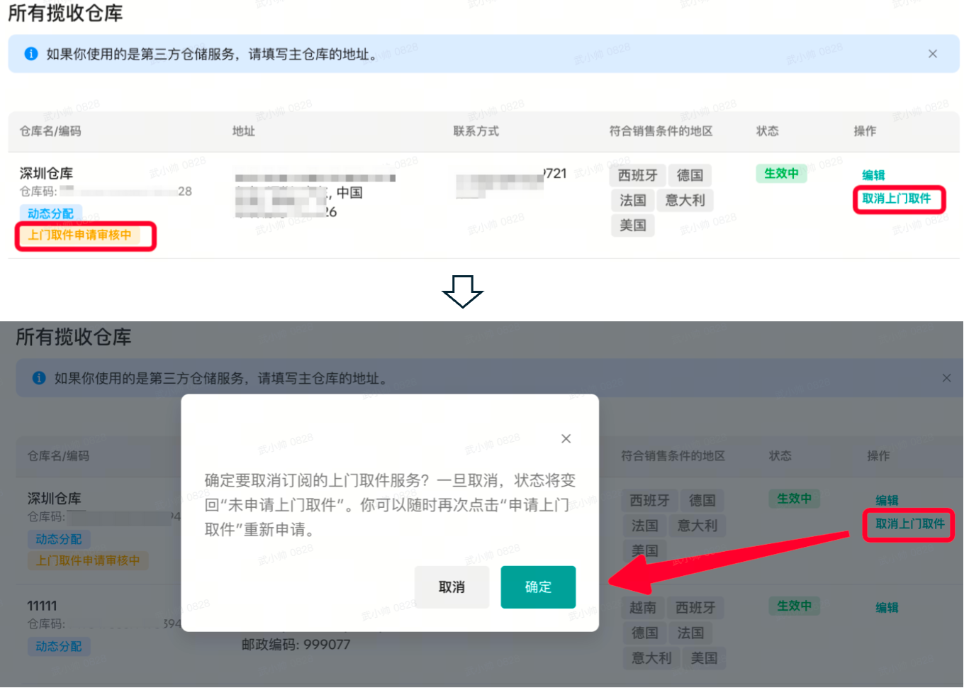Close the confirmation dialog with its X icon

[566, 438]
